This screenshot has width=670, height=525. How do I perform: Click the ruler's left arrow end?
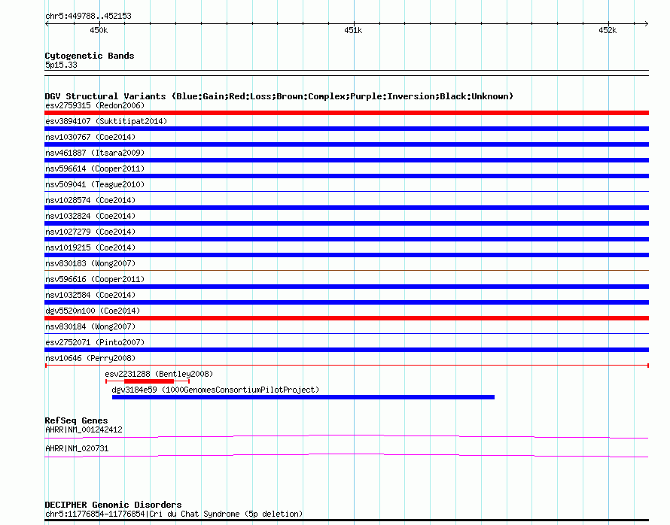point(47,24)
